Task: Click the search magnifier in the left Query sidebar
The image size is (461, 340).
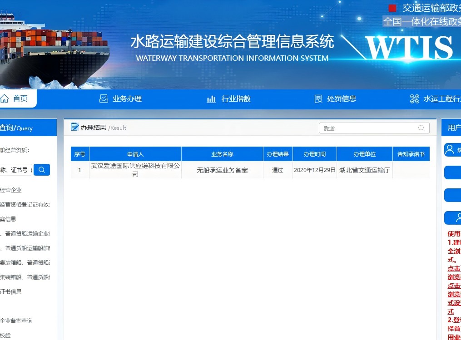Action: click(42, 169)
